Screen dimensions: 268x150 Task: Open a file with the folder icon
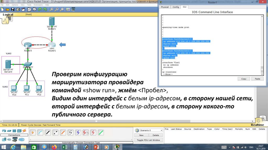(x=8, y=9)
